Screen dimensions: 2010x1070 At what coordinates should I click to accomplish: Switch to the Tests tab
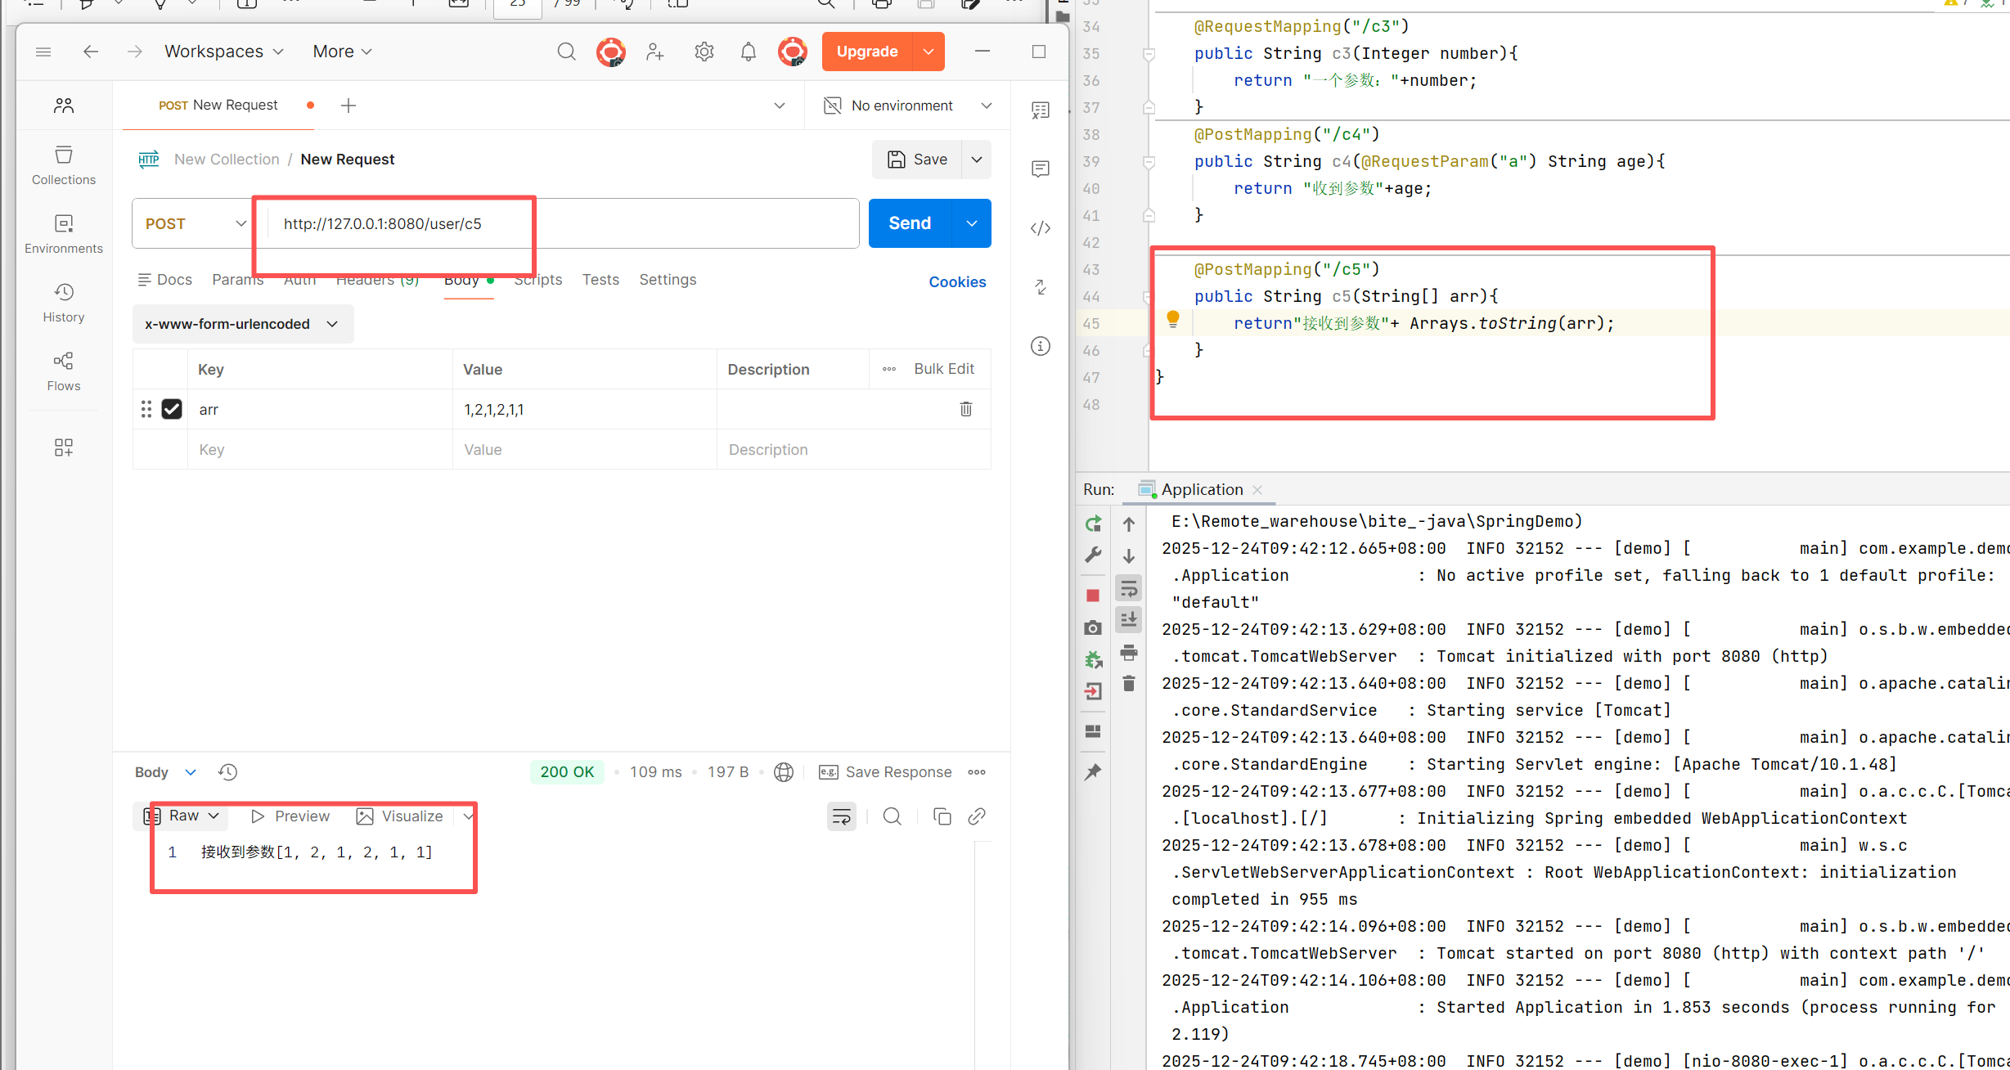(x=600, y=280)
